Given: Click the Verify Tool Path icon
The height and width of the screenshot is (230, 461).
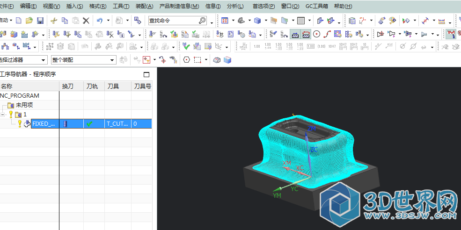Looking at the screenshot, I should coord(175,35).
